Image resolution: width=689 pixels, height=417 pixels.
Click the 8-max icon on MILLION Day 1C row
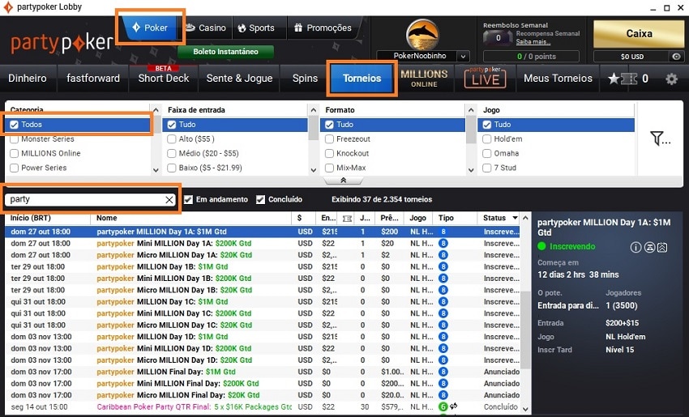(443, 302)
